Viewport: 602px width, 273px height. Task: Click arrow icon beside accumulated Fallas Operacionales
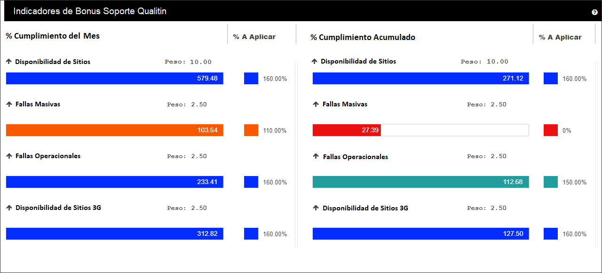(316, 157)
